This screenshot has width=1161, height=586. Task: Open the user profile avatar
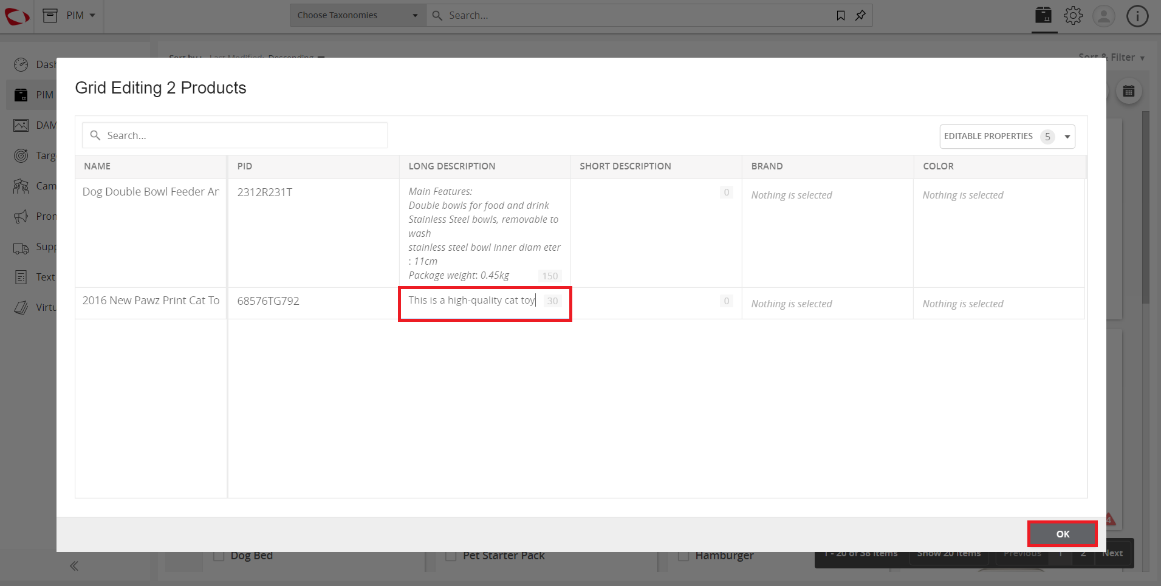(1104, 16)
